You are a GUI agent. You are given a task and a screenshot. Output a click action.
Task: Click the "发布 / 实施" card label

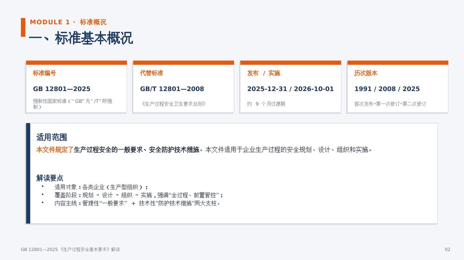[264, 73]
